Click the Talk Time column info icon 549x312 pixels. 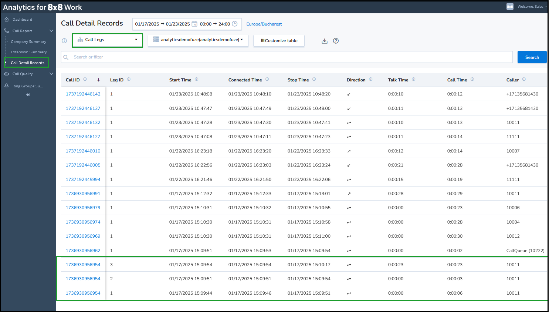[x=414, y=79]
